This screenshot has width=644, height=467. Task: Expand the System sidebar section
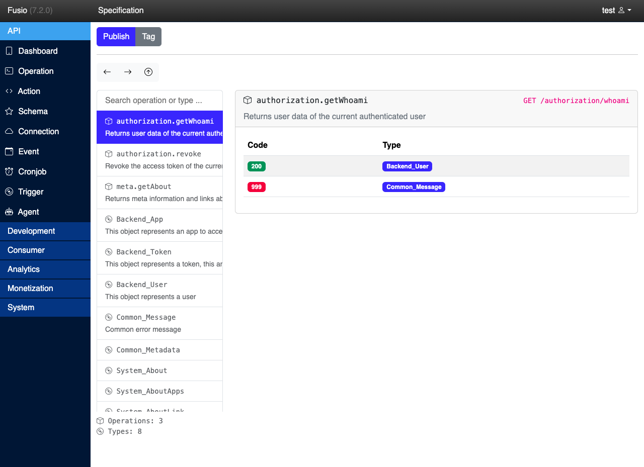[x=45, y=308]
